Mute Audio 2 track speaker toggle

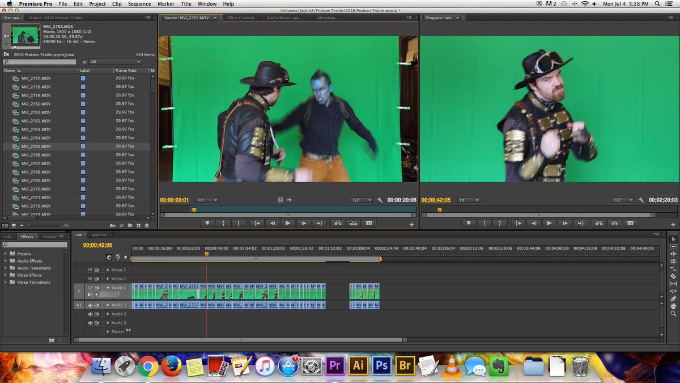tap(90, 314)
